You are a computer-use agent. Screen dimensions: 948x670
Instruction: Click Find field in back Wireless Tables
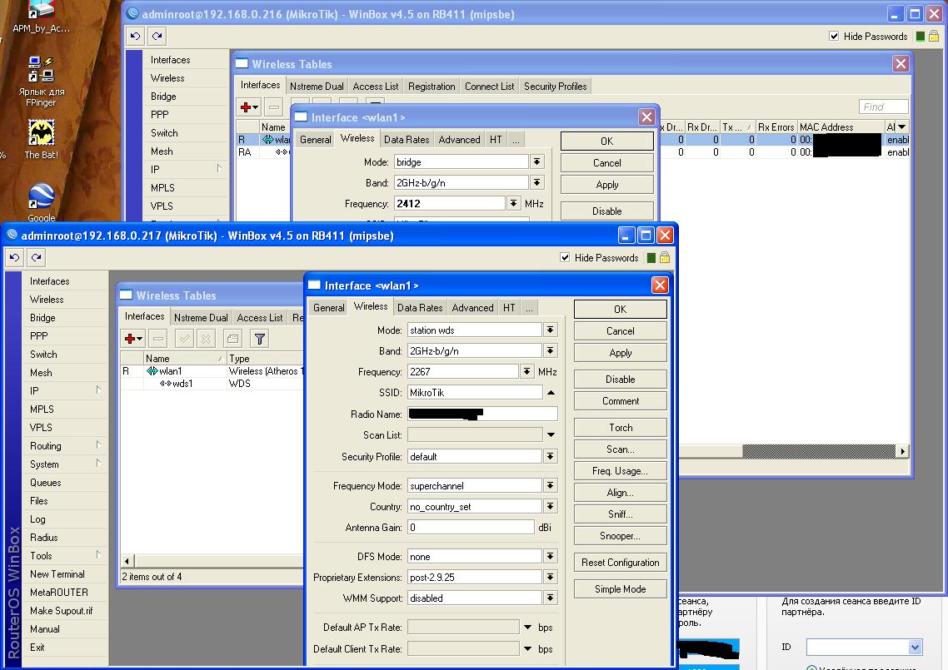tap(883, 107)
